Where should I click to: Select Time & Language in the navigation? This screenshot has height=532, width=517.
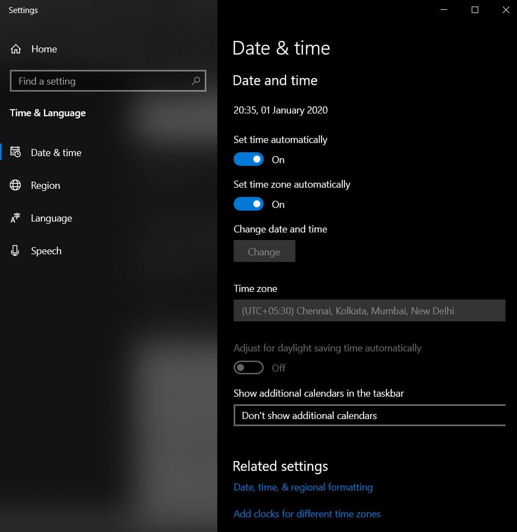pyautogui.click(x=47, y=113)
